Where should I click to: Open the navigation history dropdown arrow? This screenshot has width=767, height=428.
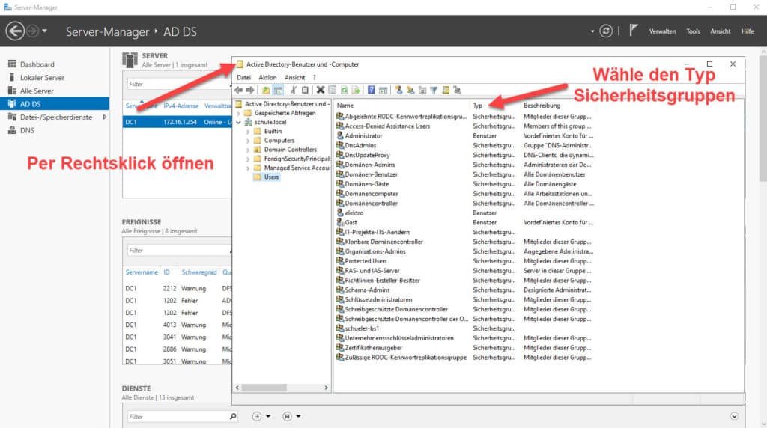[x=44, y=31]
